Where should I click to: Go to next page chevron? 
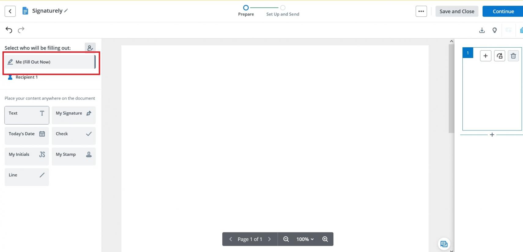click(x=269, y=239)
